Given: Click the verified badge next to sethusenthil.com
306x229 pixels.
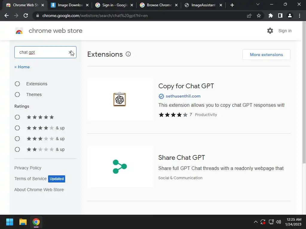Looking at the screenshot, I should point(161,96).
